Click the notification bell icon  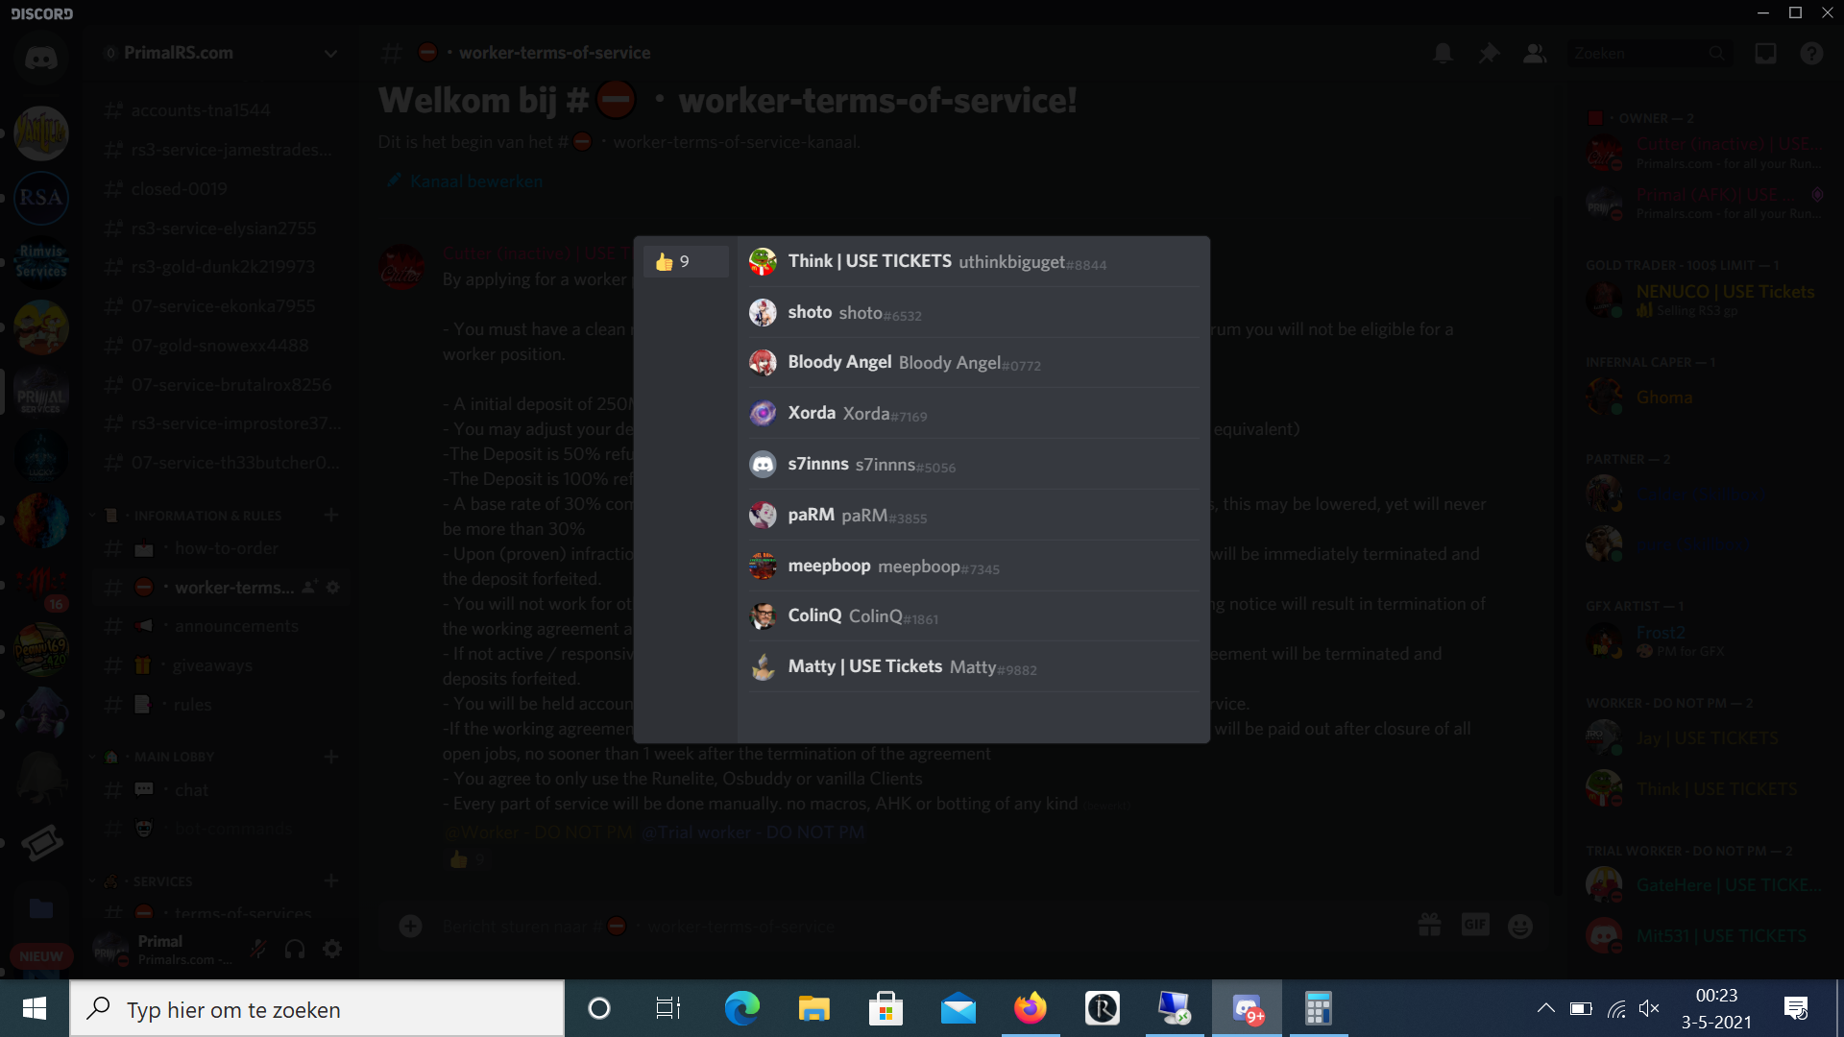pos(1443,54)
